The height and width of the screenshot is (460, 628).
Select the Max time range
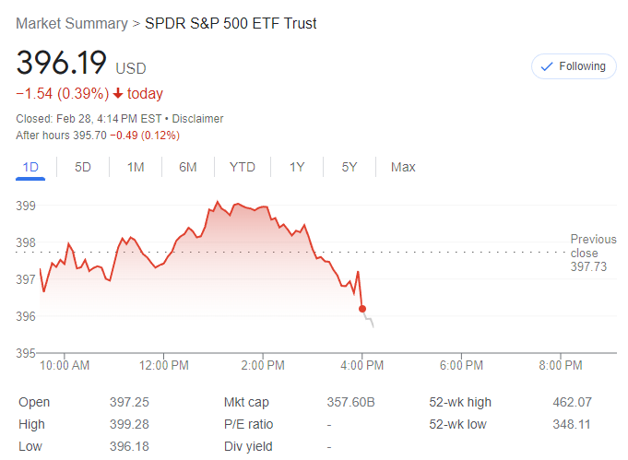403,167
